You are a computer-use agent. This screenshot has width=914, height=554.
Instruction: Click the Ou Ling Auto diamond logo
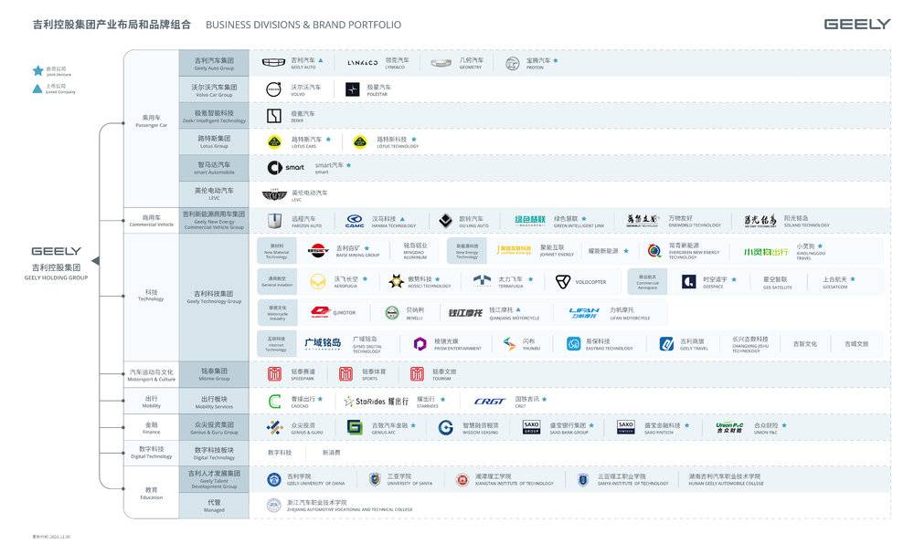click(446, 221)
